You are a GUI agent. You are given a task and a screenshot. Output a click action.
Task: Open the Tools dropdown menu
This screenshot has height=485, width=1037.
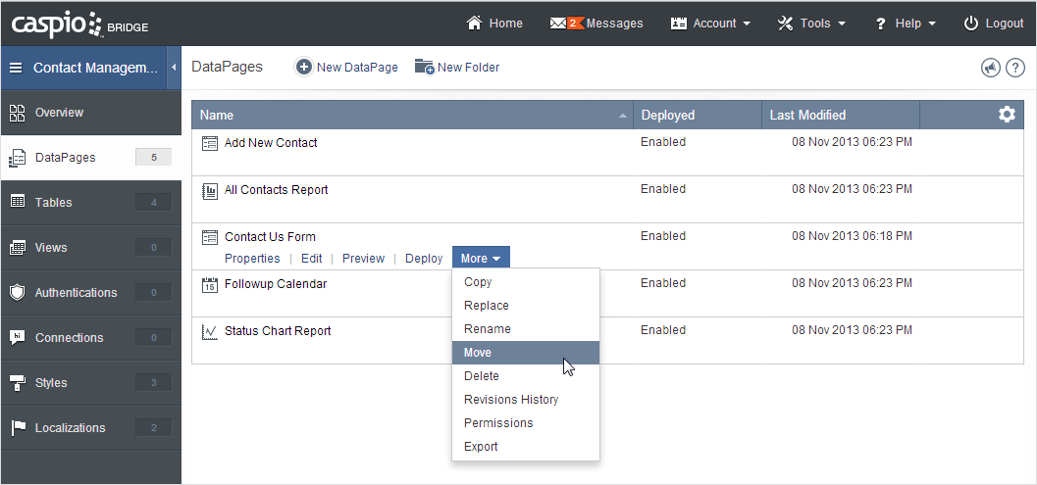pyautogui.click(x=812, y=23)
